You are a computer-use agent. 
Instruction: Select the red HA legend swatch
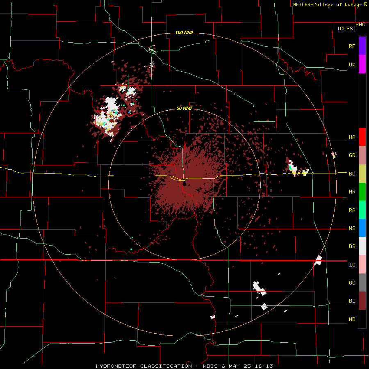click(362, 137)
